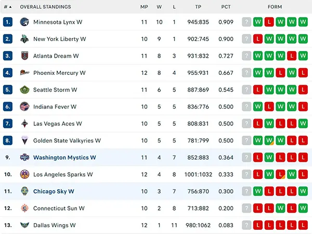
Task: Click the upcoming match '?' icon for Washington Mystics
Action: pos(246,158)
